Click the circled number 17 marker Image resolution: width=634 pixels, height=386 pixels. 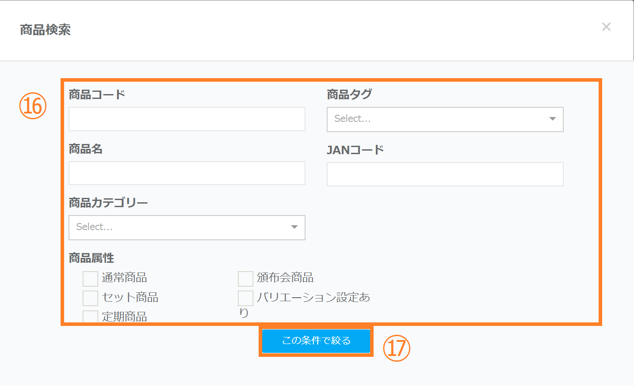click(x=397, y=348)
